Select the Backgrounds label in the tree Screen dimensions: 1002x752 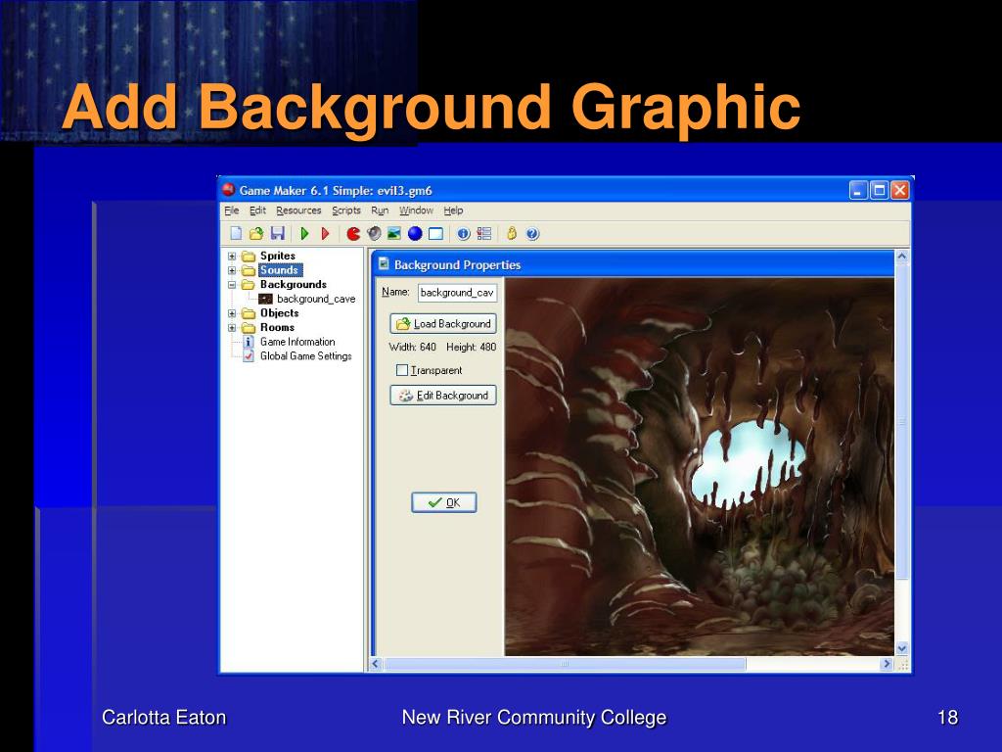coord(294,285)
